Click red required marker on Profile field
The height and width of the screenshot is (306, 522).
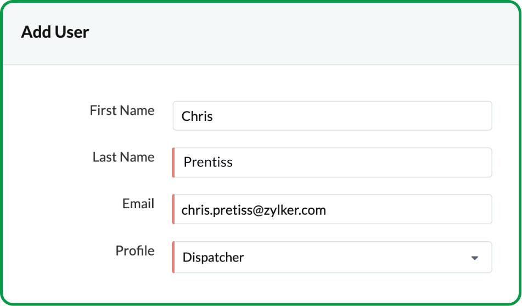[173, 257]
